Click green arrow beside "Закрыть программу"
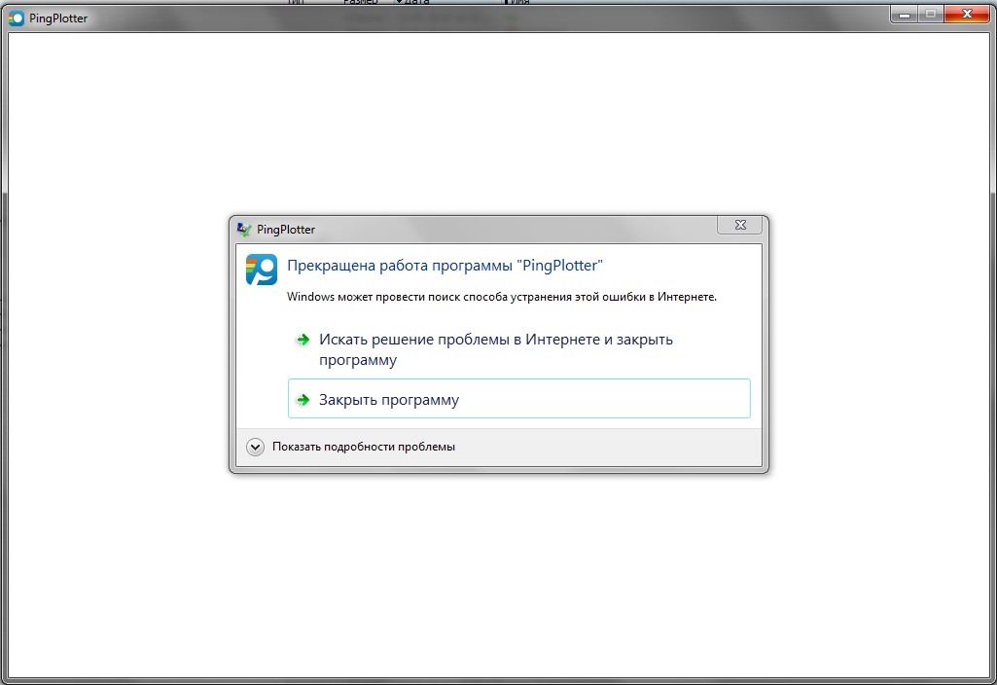The height and width of the screenshot is (685, 997). [303, 400]
